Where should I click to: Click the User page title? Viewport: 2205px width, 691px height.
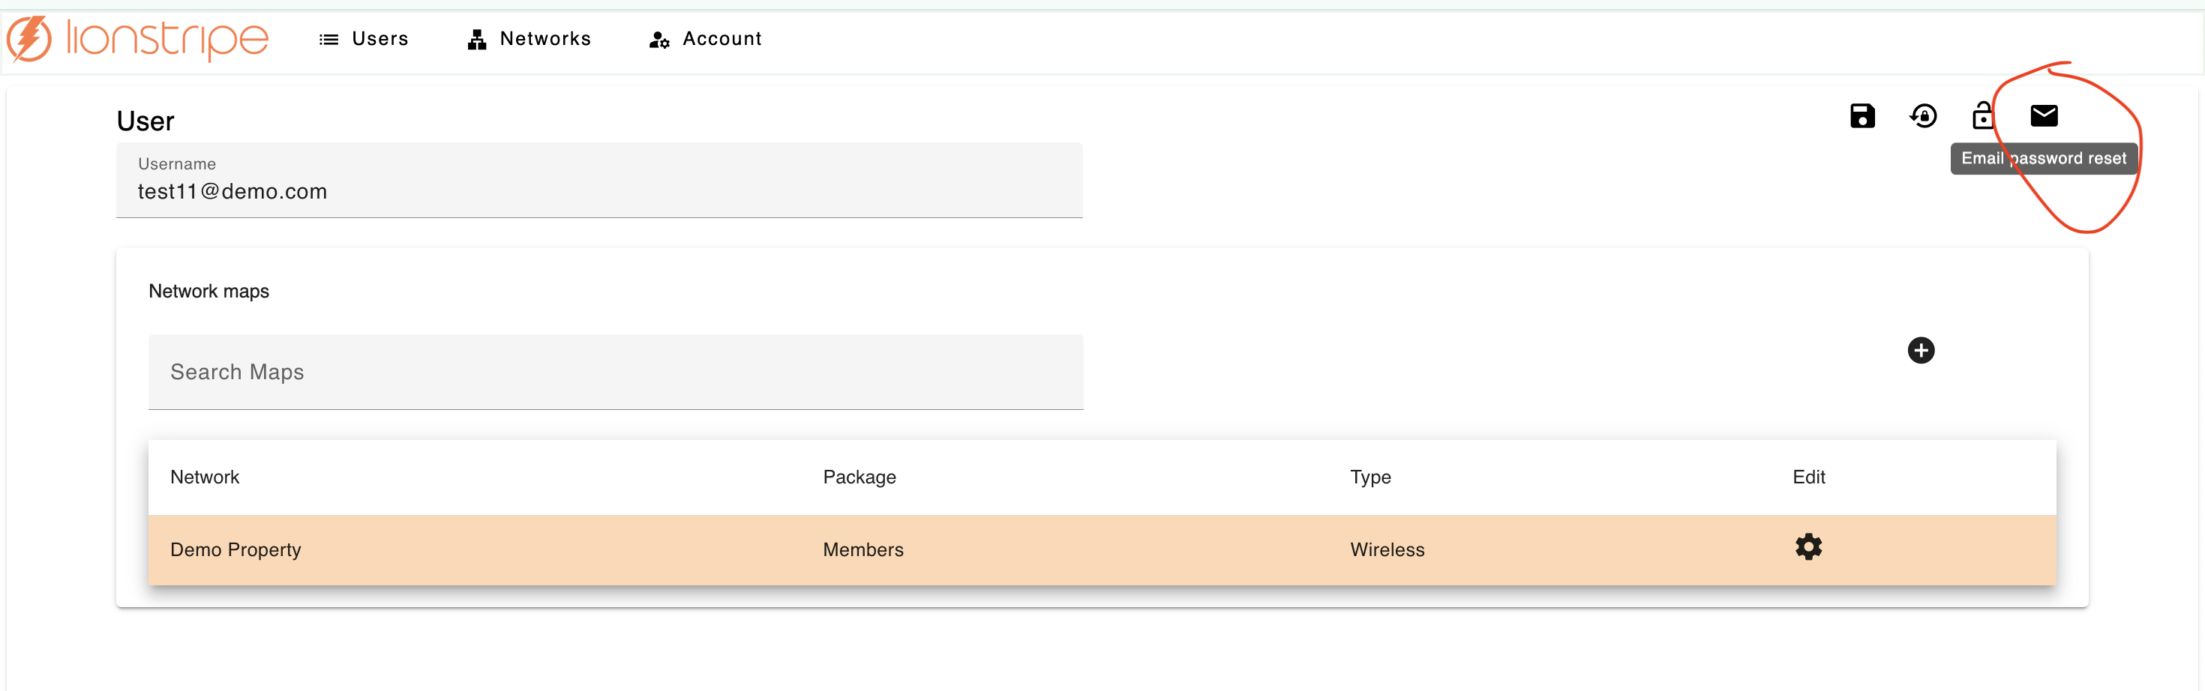tap(145, 121)
